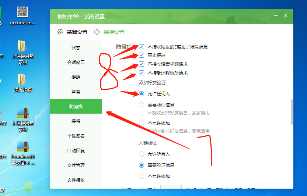Select 允许所有人 for group verification
The height and width of the screenshot is (196, 307).
coord(142,154)
